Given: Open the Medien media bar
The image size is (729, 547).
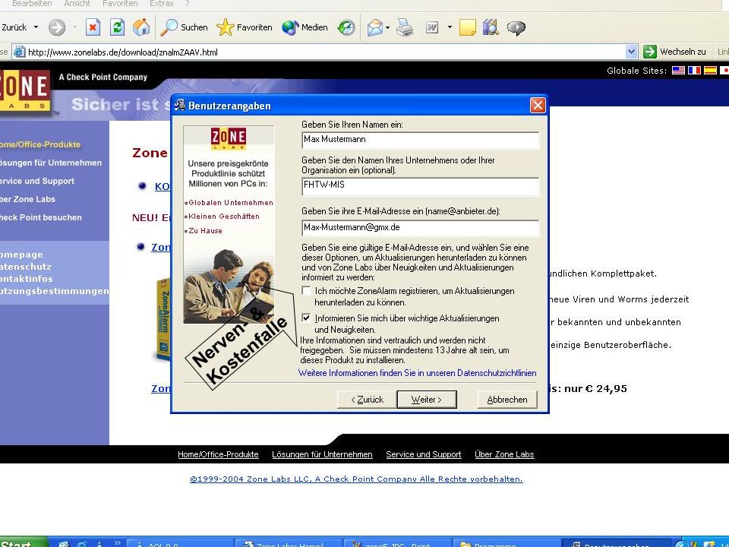Looking at the screenshot, I should 305,27.
